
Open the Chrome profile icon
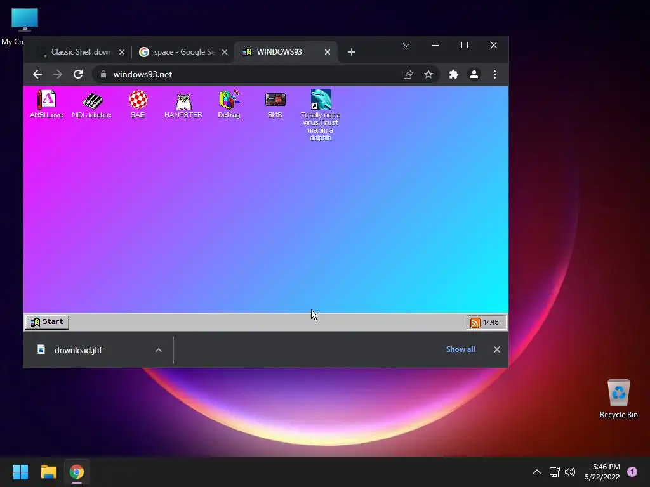(x=474, y=75)
